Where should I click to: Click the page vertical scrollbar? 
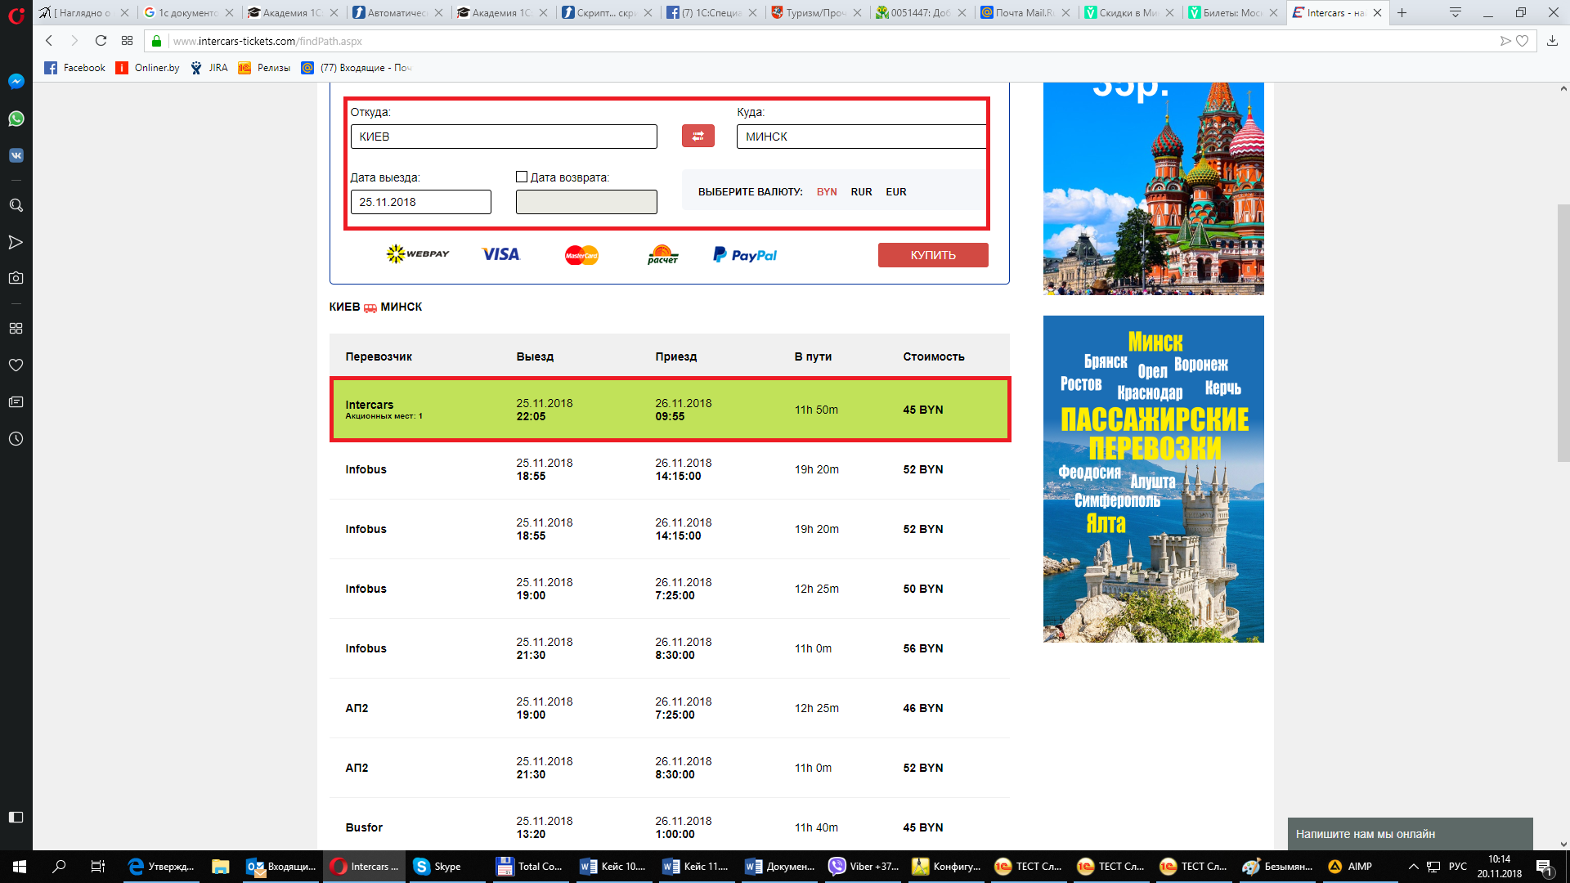pyautogui.click(x=1563, y=333)
